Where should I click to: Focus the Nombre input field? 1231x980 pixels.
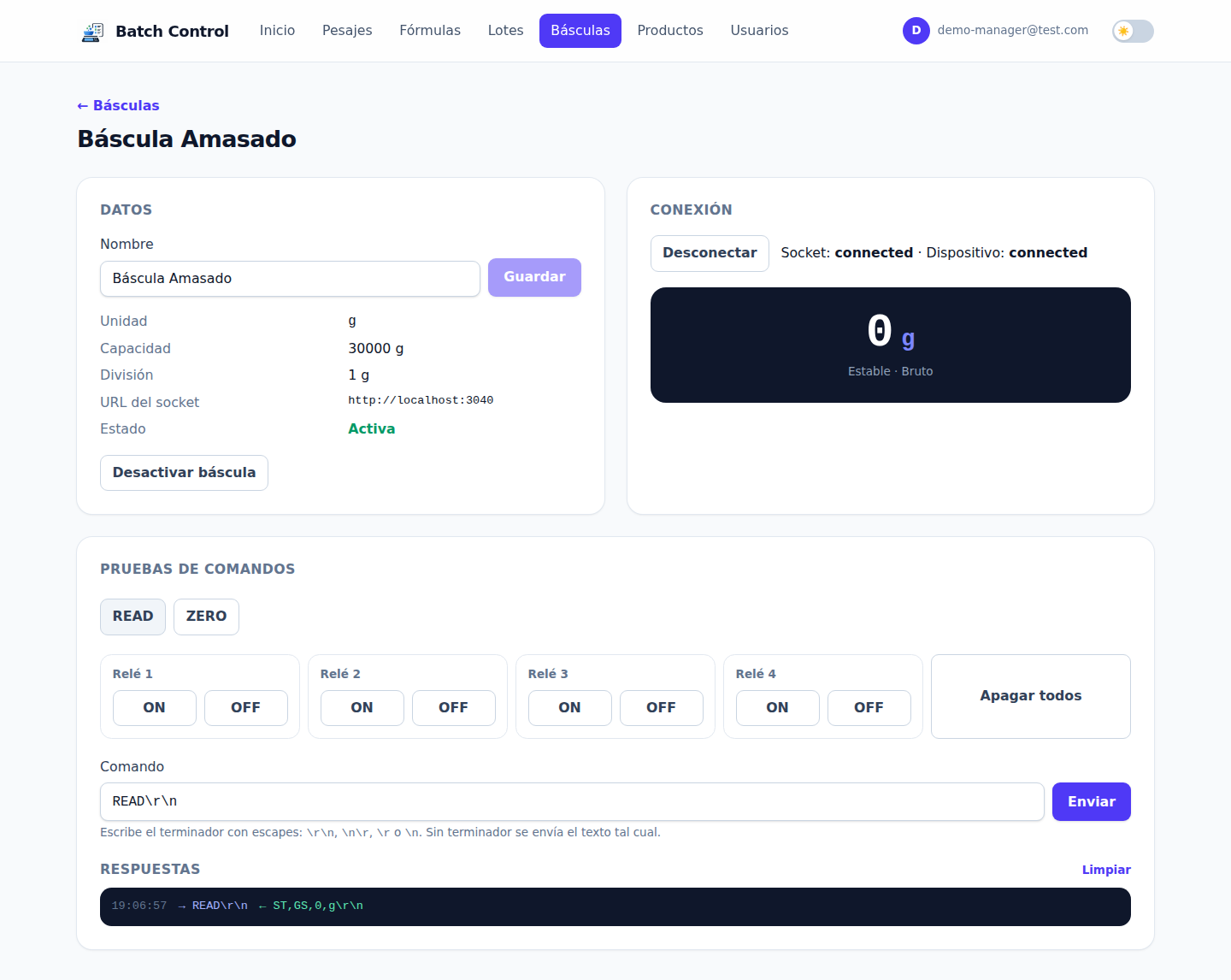point(290,279)
